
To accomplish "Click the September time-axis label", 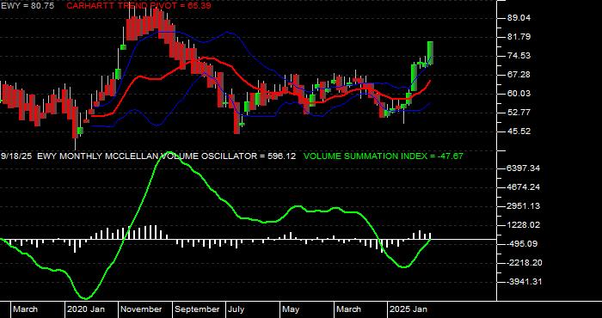I will [197, 309].
